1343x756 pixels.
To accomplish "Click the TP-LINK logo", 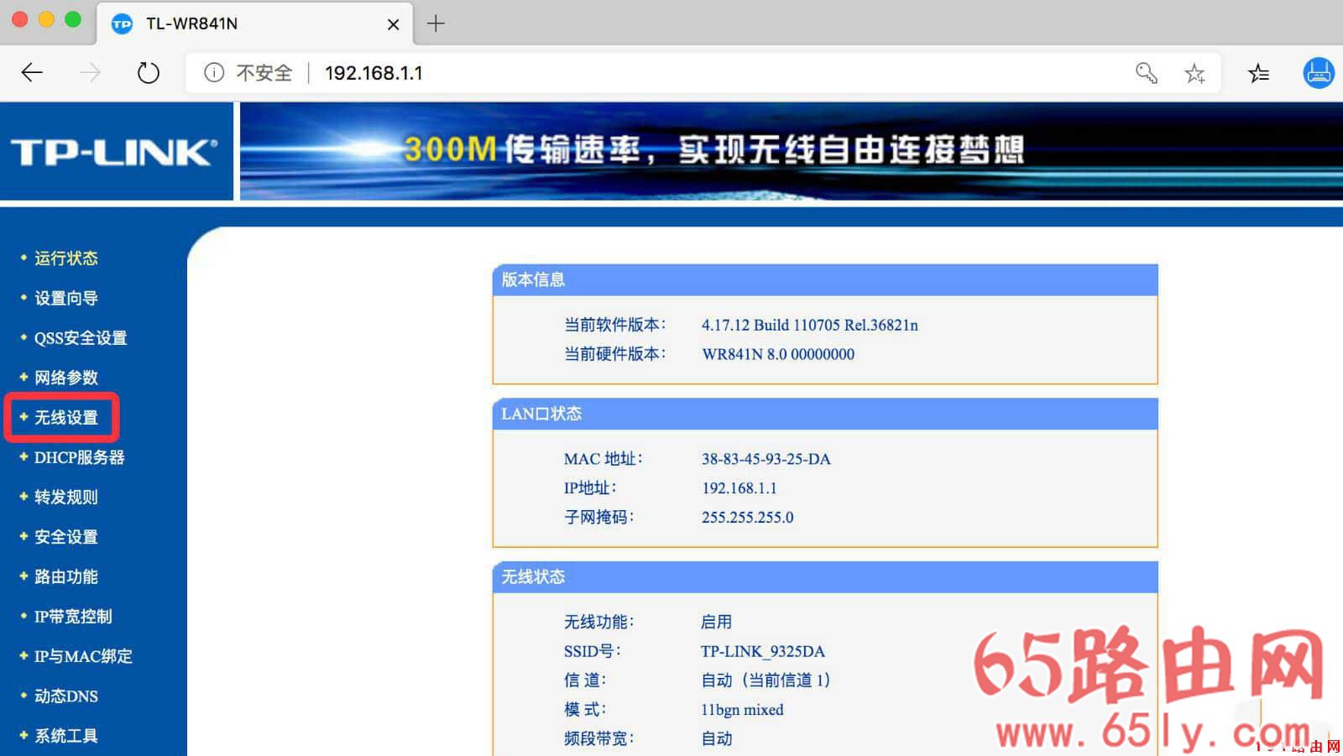I will [115, 152].
